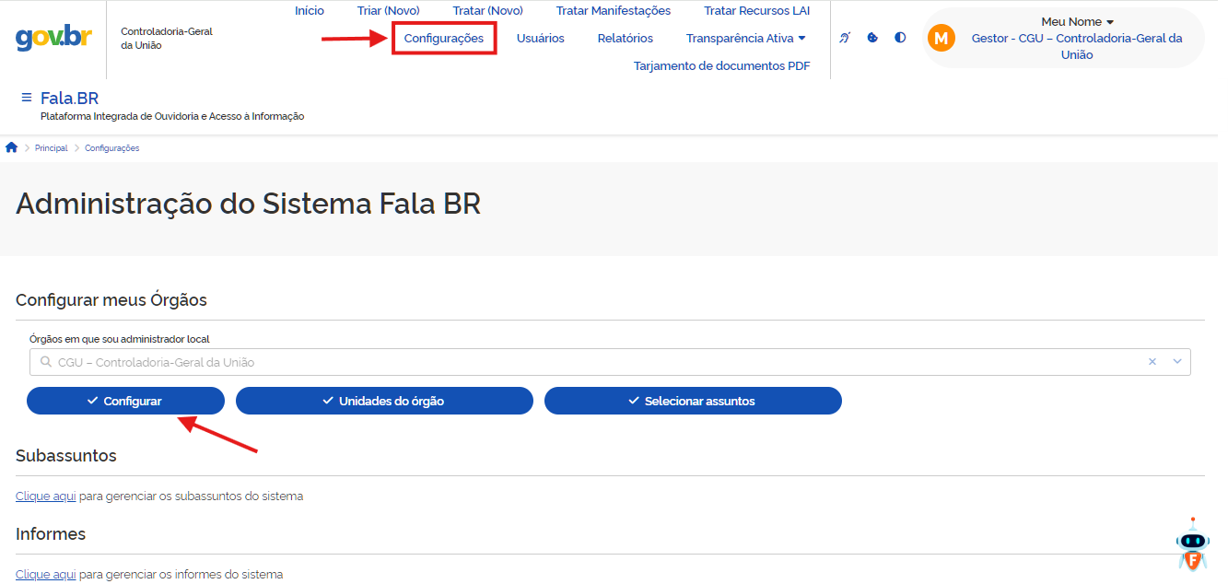Open the sign language accessibility icon
The height and width of the screenshot is (584, 1228).
coord(845,38)
